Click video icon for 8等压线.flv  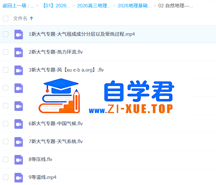point(19,160)
